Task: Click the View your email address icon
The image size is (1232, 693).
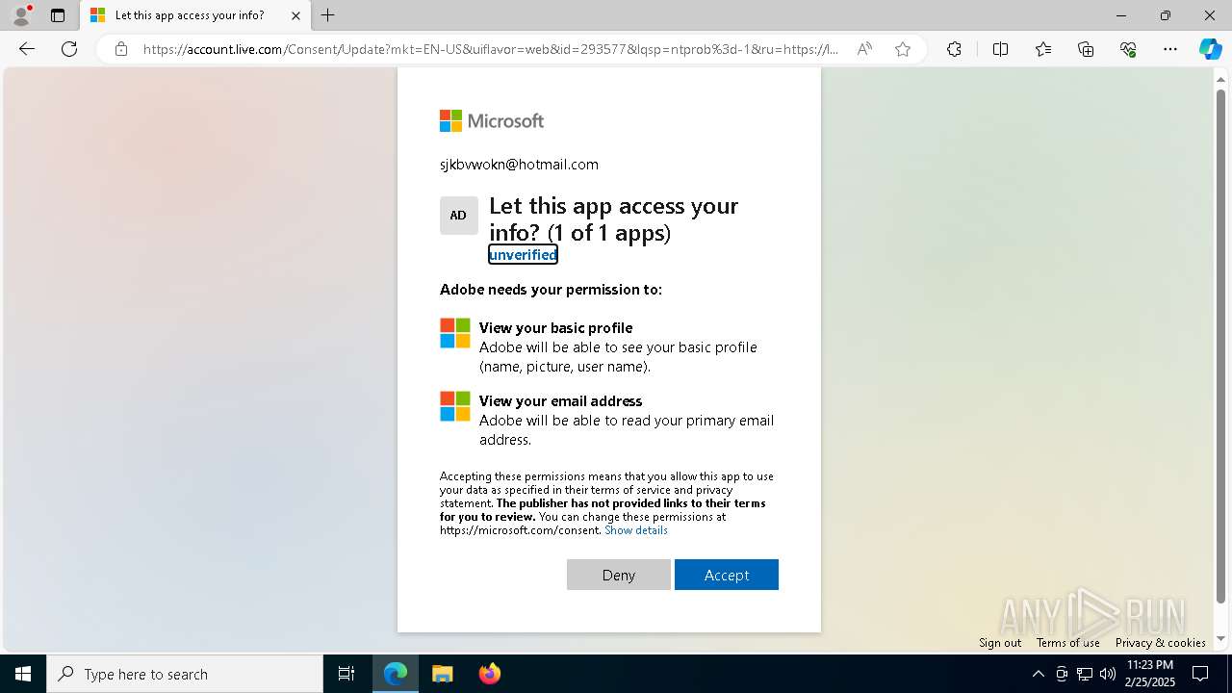Action: [x=455, y=406]
